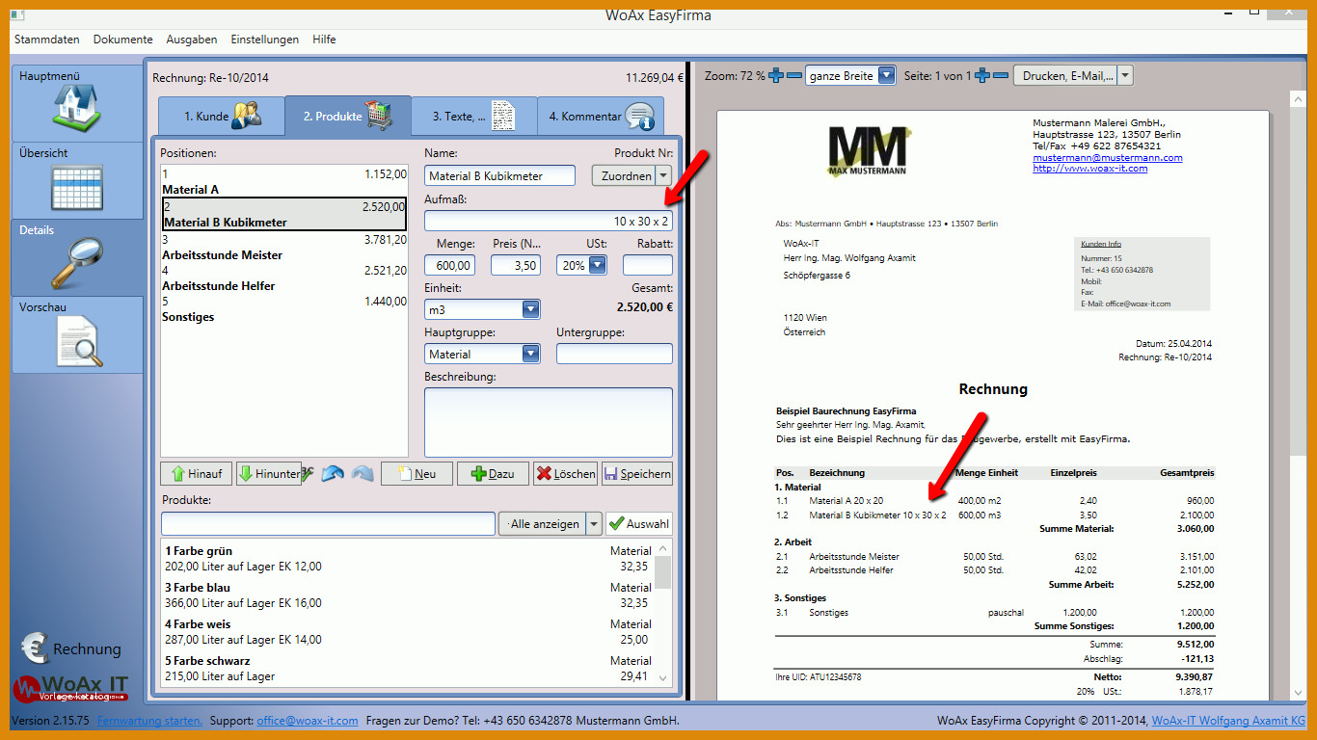Expand Alle anzeigen dropdown arrow
Image resolution: width=1317 pixels, height=740 pixels.
pos(594,523)
